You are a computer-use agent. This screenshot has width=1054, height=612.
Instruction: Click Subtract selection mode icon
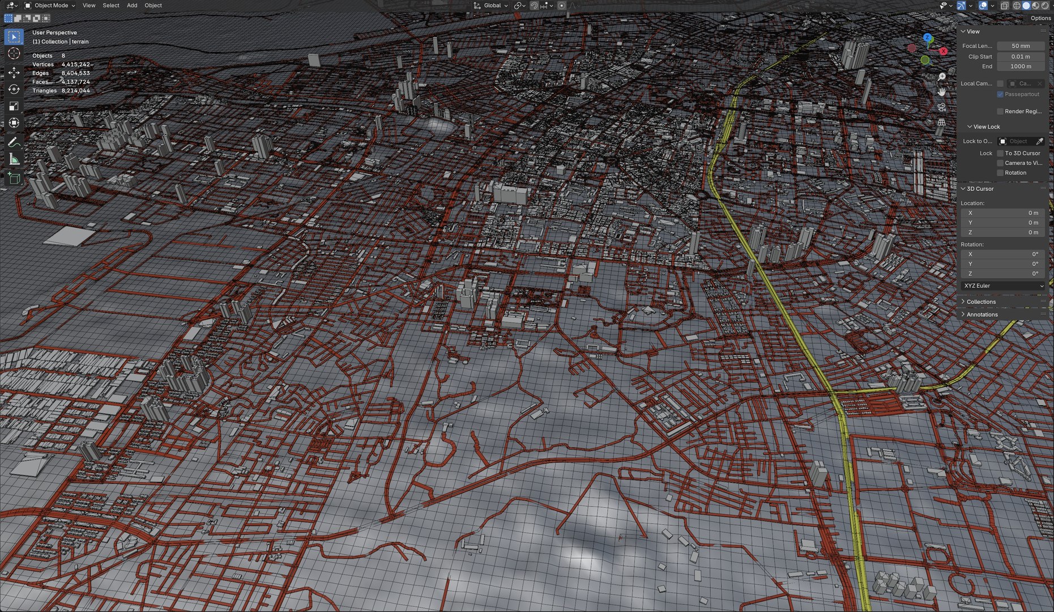click(x=27, y=18)
